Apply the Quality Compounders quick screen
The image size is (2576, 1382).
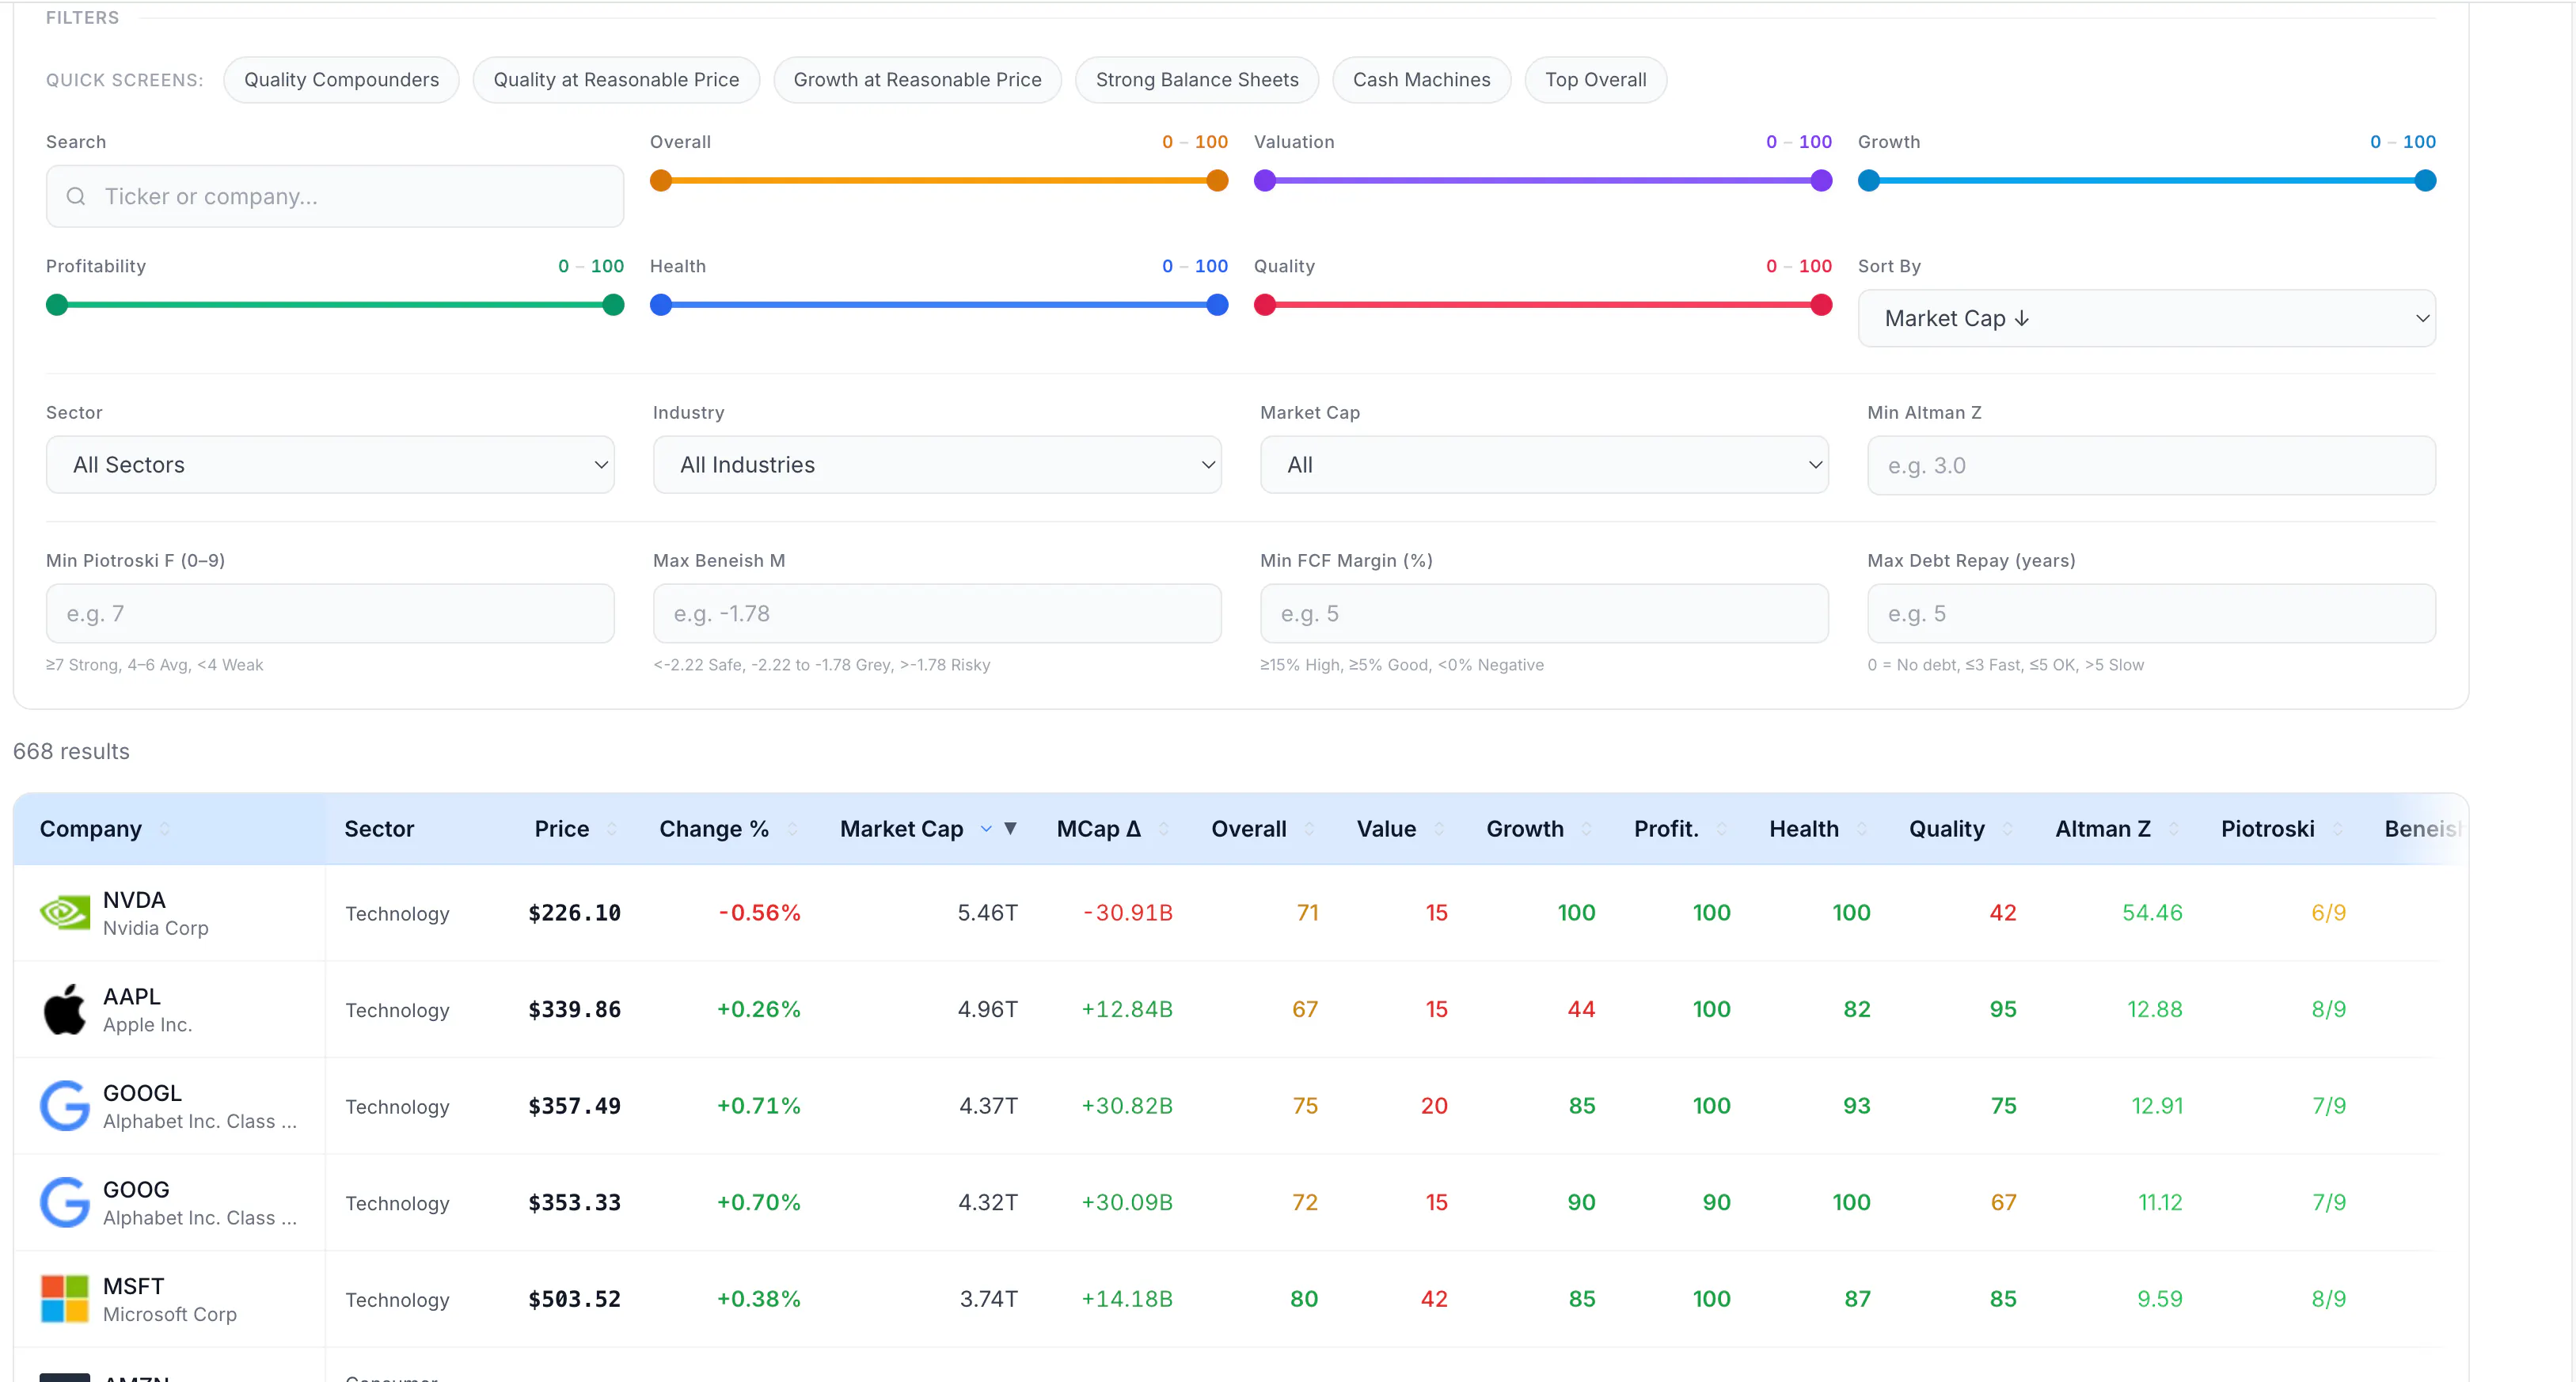(x=341, y=80)
